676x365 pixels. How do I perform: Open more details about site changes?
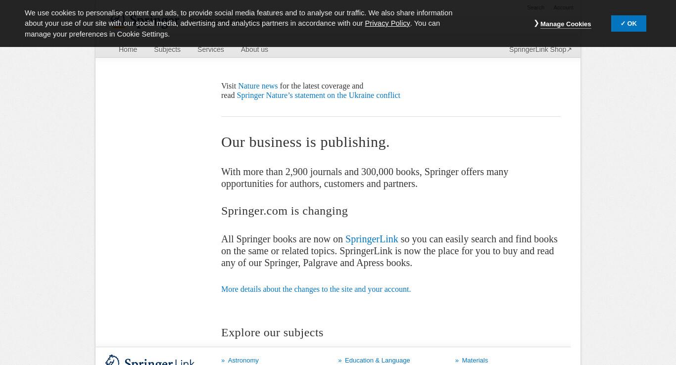[x=316, y=289]
